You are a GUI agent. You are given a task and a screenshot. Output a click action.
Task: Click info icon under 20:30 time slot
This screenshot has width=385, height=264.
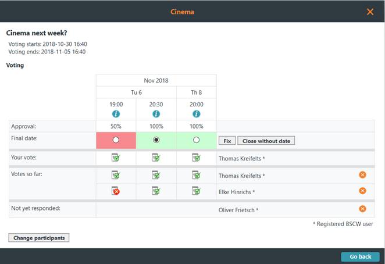click(156, 114)
